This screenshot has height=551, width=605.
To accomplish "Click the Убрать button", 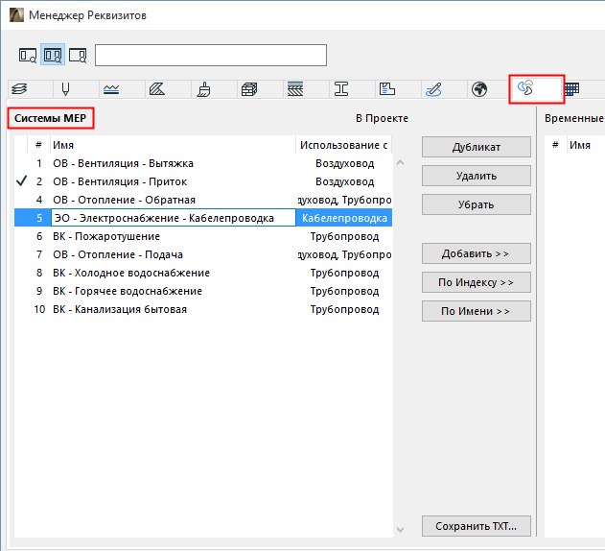I will click(x=477, y=204).
